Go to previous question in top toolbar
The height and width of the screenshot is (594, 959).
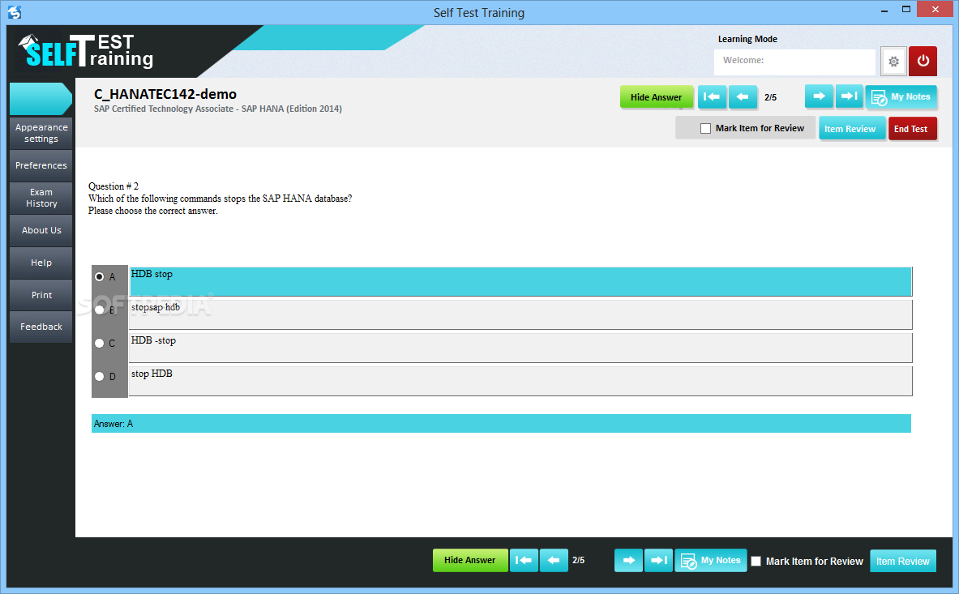tap(743, 96)
